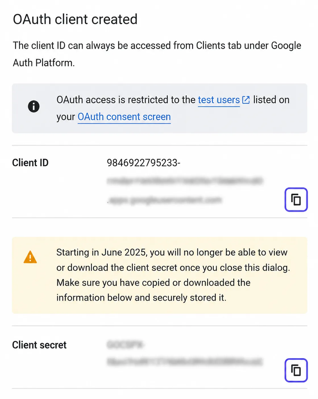This screenshot has width=318, height=399.
Task: Click the blurred second line of Client secret
Action: coord(185,362)
